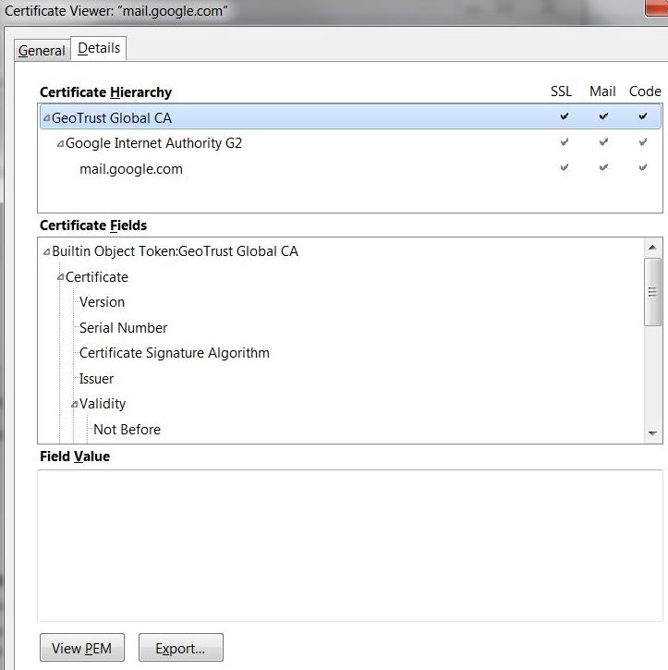
Task: Select GeoTrust Global CA in hierarchy
Action: click(350, 117)
